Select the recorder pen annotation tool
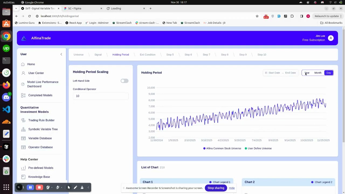 click(75, 188)
